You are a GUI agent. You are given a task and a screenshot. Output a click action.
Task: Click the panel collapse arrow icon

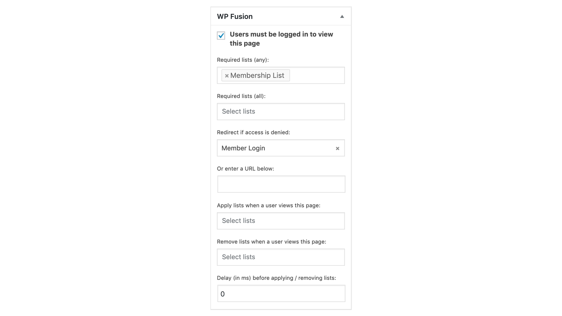341,16
